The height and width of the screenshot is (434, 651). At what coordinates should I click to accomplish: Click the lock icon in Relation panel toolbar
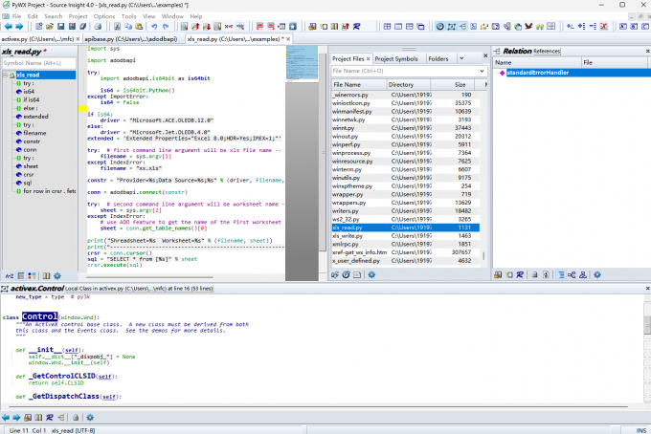[x=535, y=274]
